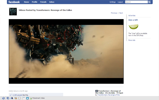Go to the Profile page

34,2
